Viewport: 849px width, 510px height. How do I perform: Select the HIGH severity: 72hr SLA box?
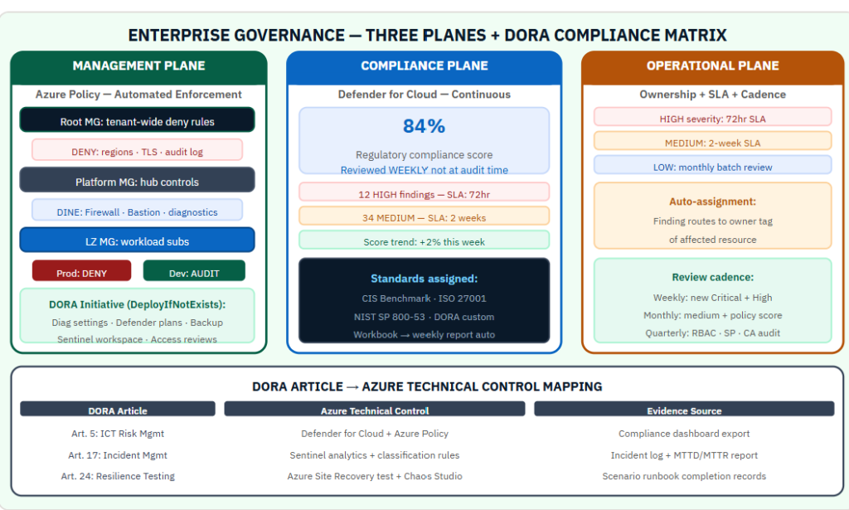pyautogui.click(x=712, y=118)
